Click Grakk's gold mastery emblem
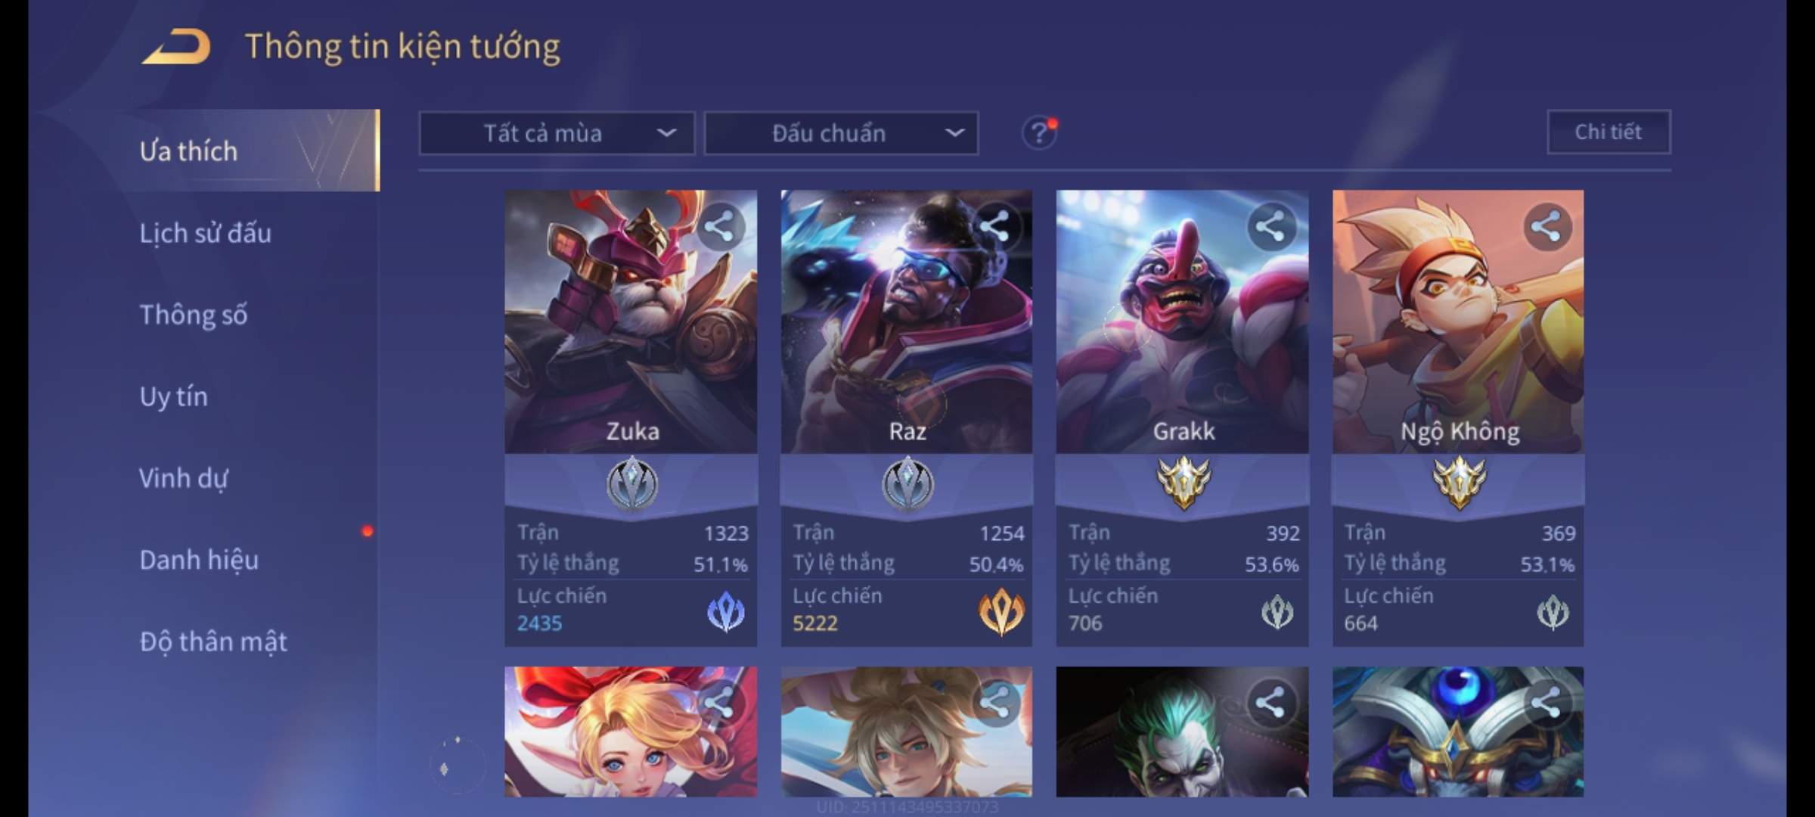 coord(1184,483)
